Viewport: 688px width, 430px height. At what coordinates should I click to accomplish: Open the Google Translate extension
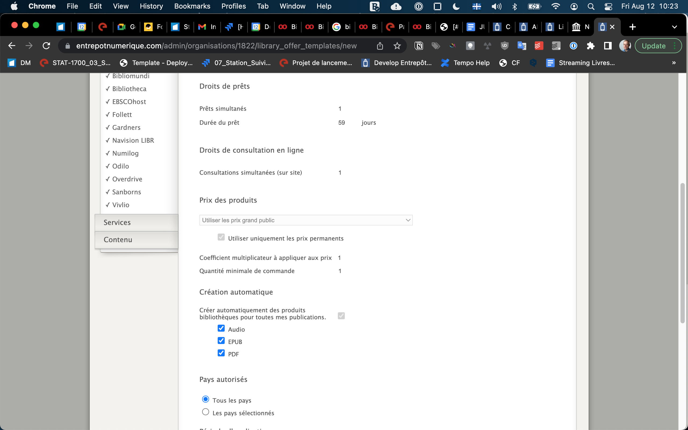(x=521, y=46)
